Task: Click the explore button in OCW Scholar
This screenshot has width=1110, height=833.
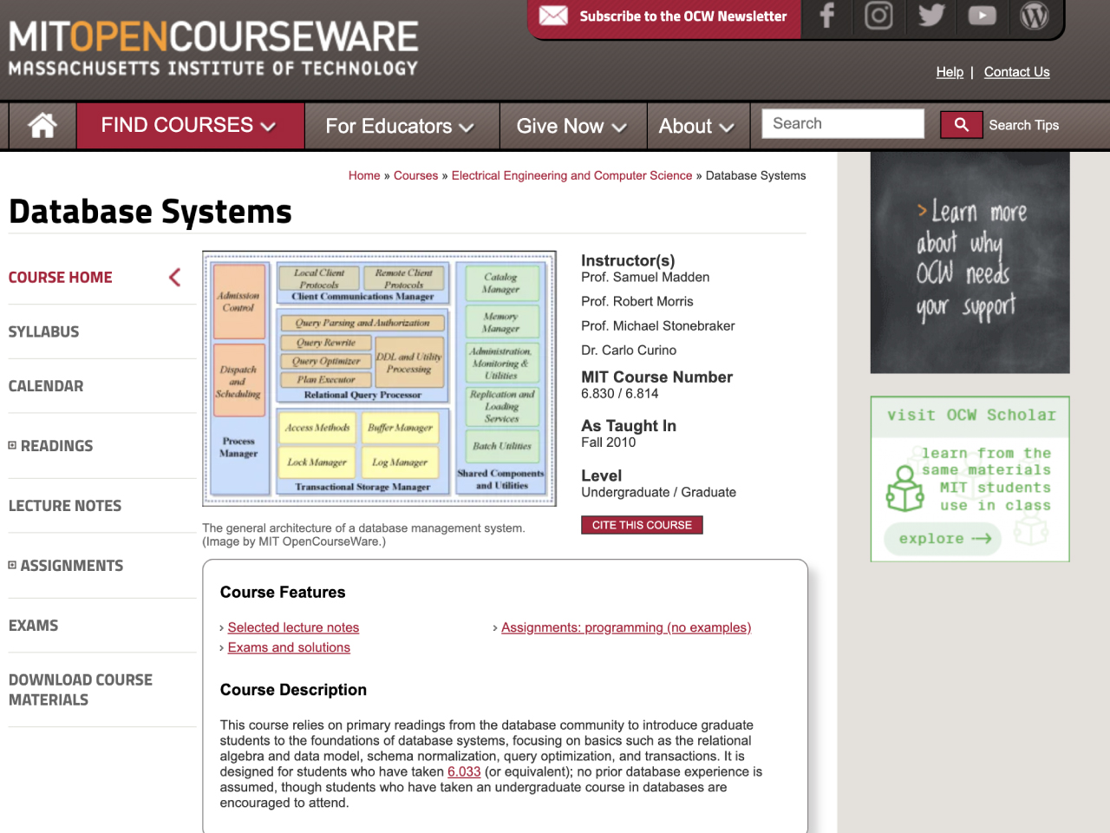Action: click(943, 539)
